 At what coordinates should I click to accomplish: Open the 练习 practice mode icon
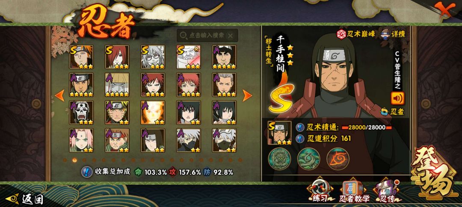pos(320,191)
